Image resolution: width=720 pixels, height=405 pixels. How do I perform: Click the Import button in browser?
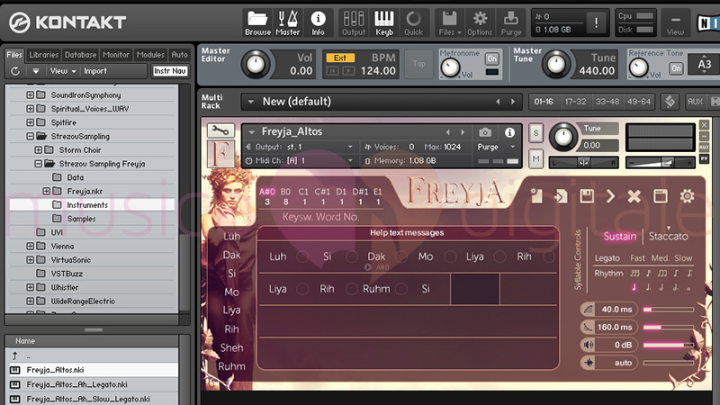tap(95, 71)
